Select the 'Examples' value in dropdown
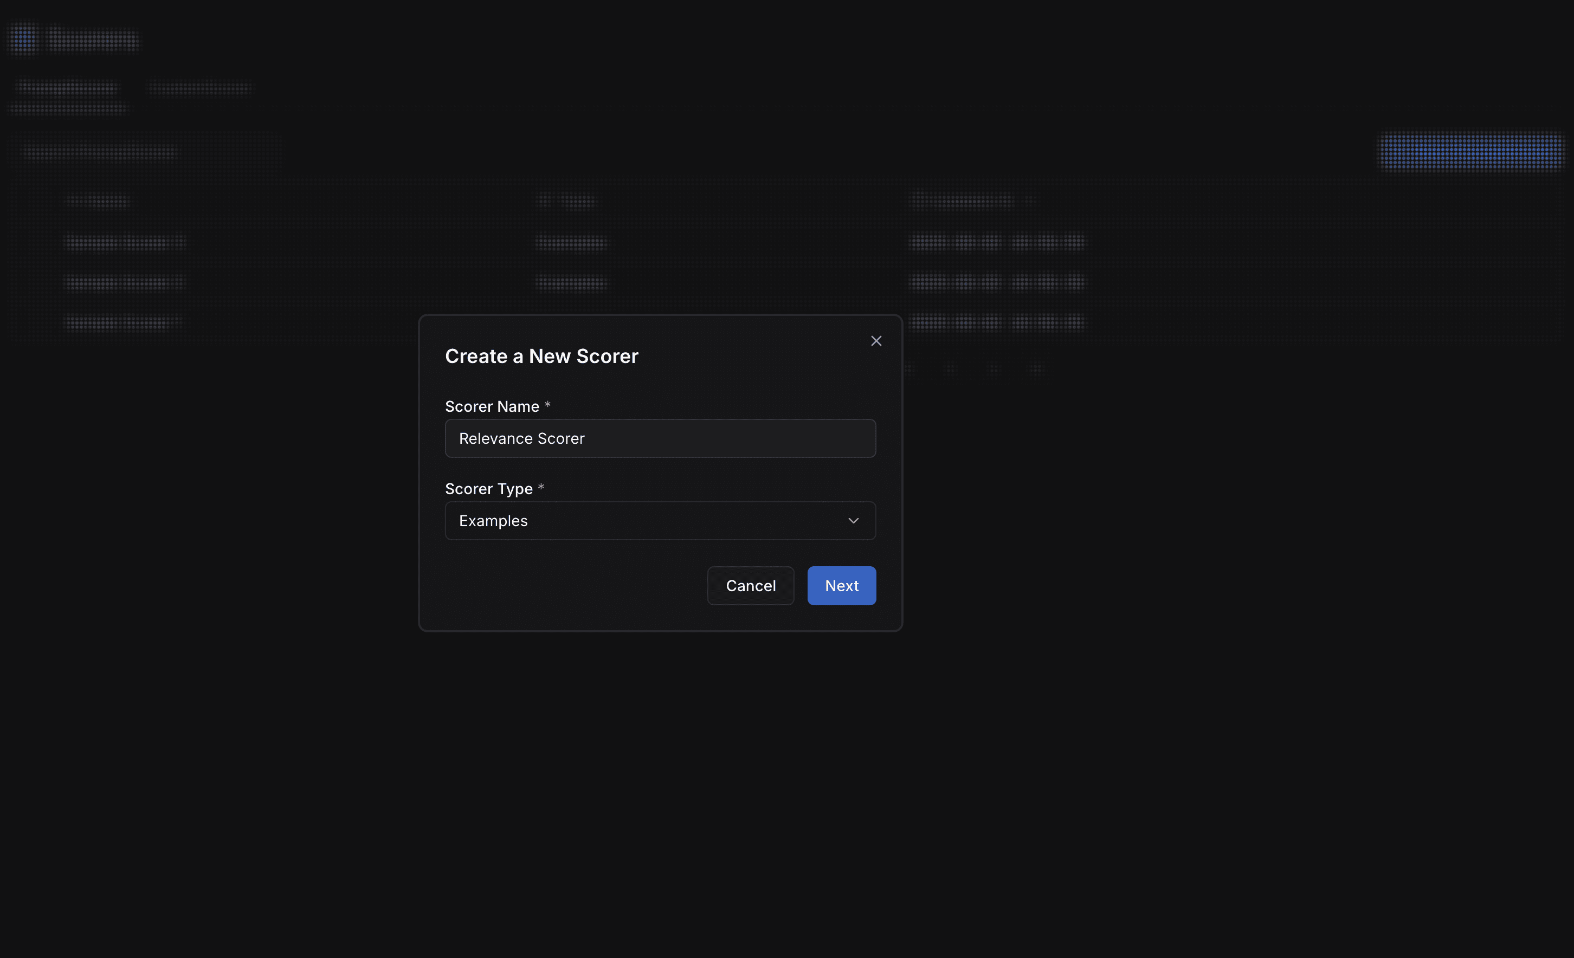 [493, 521]
